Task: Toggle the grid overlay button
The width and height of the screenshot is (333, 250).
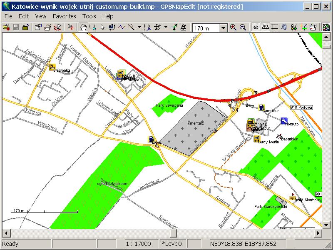Action: pyautogui.click(x=275, y=27)
